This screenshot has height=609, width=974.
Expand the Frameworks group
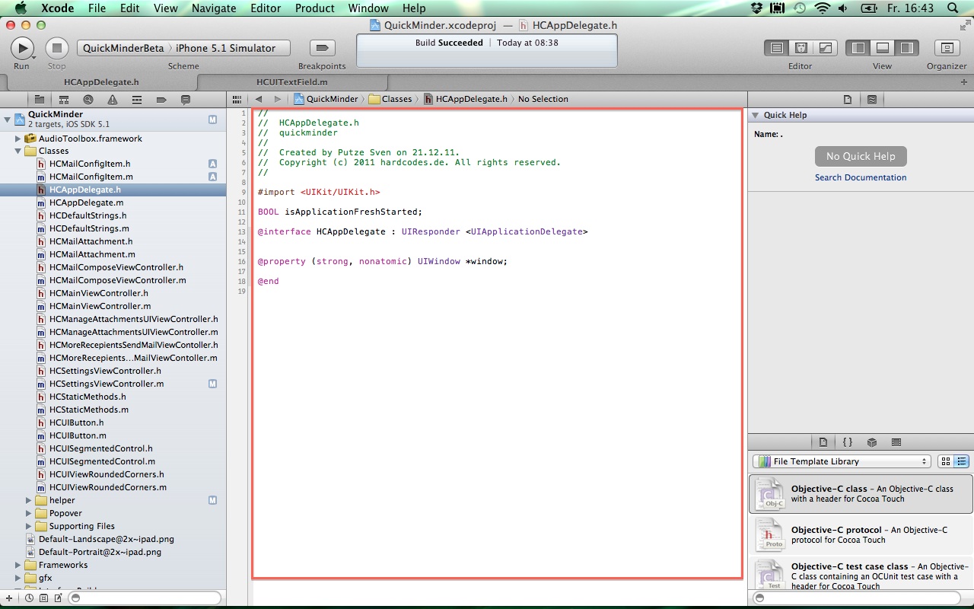point(18,565)
